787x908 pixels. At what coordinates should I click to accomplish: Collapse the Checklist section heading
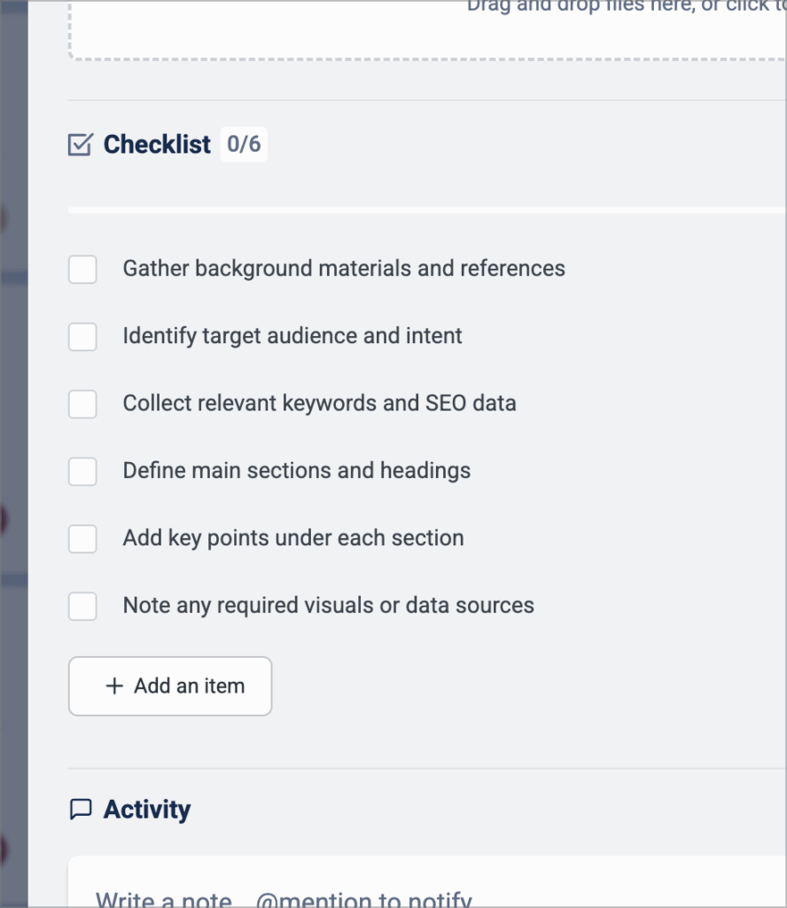click(x=157, y=144)
